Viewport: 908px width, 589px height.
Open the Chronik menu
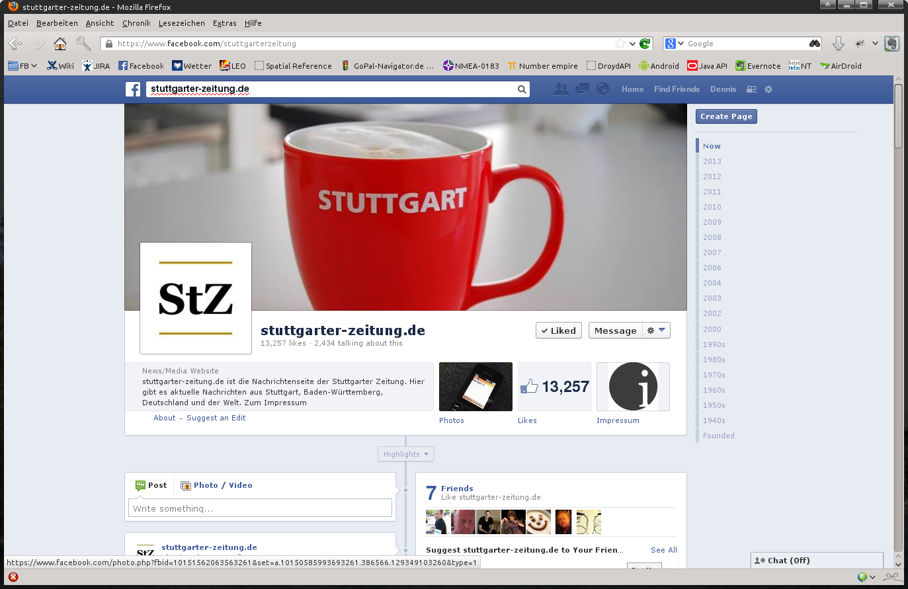pyautogui.click(x=136, y=23)
